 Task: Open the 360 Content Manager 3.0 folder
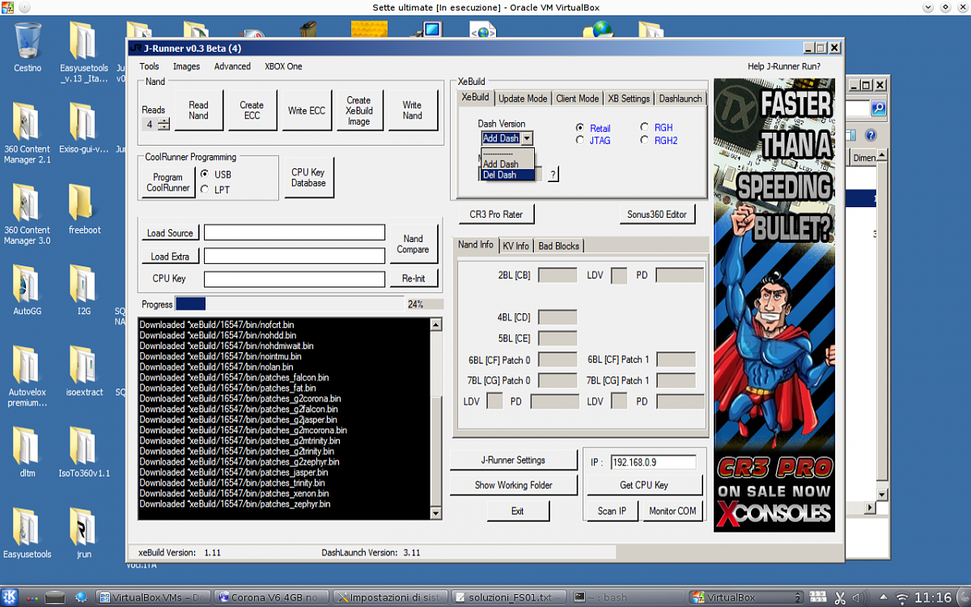(x=26, y=202)
